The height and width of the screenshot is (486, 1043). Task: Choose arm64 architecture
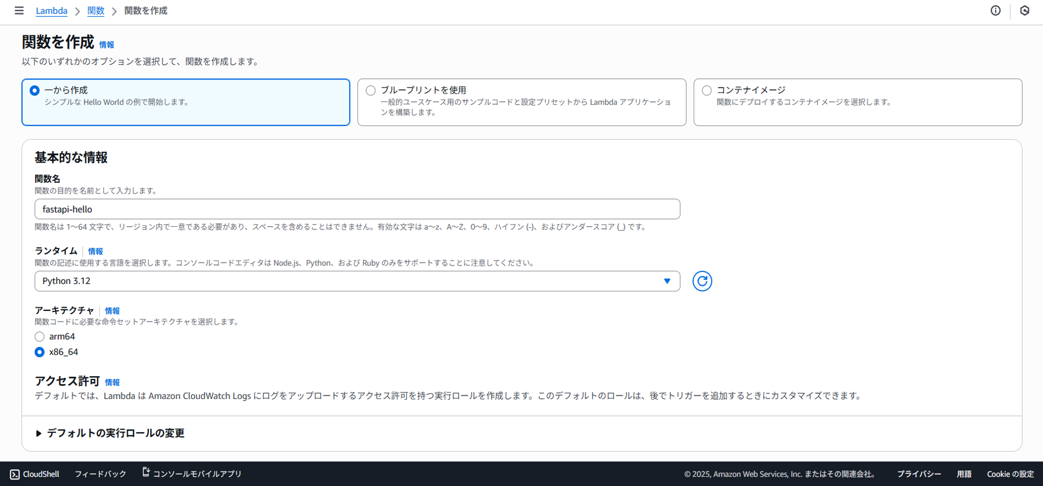click(x=40, y=337)
